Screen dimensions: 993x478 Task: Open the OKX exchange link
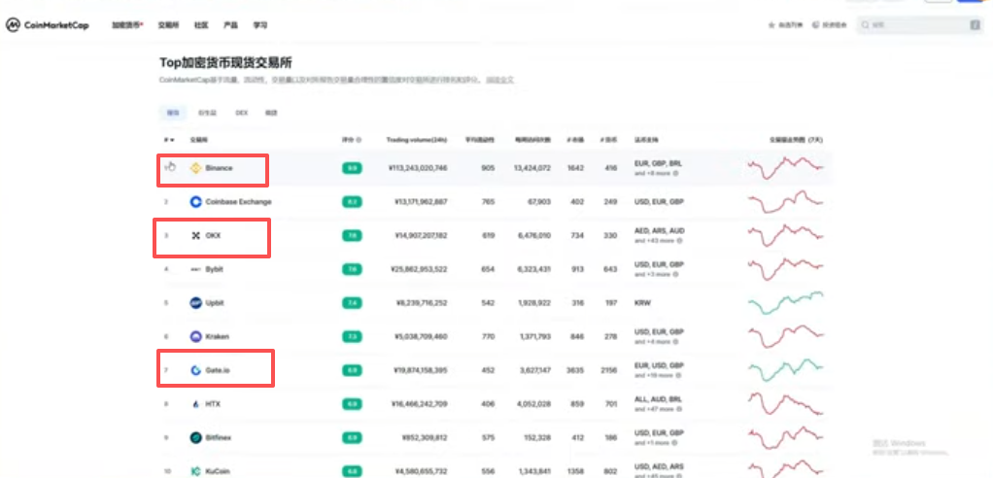point(214,235)
